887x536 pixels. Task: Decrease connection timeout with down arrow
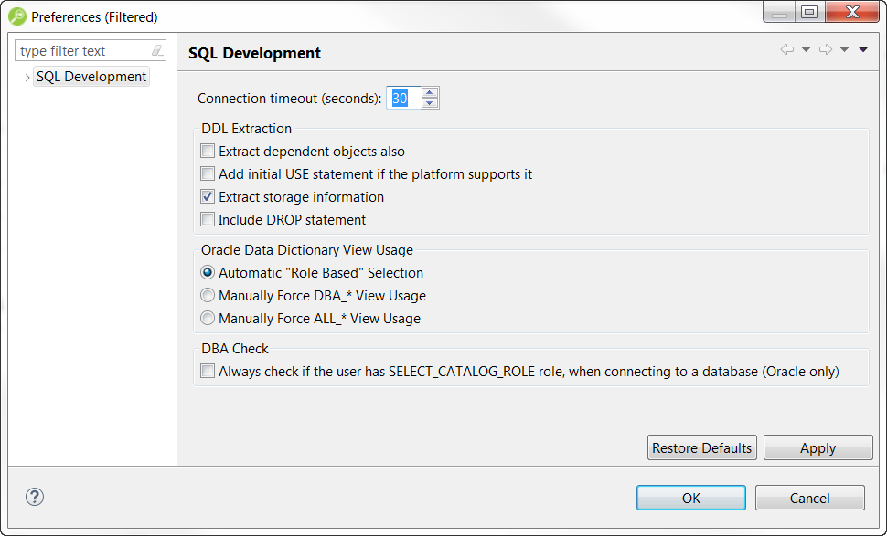point(430,103)
